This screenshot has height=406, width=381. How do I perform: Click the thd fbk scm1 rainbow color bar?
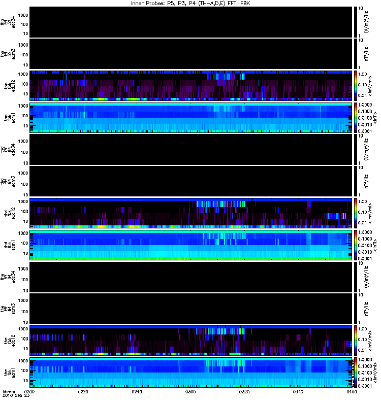355,245
